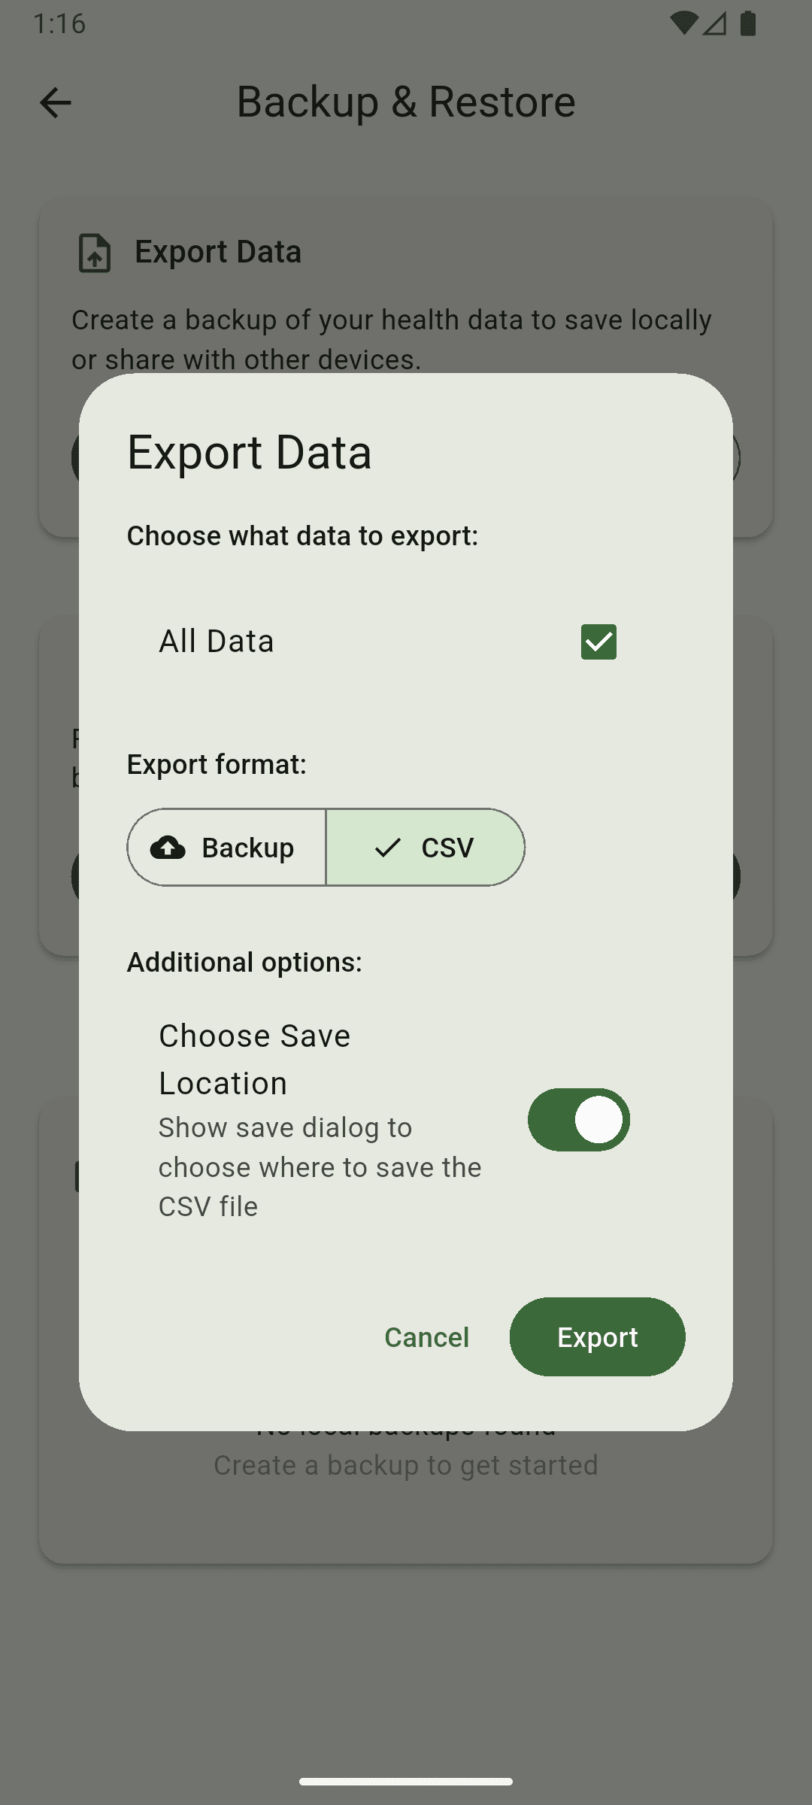Tap the Wi-Fi status icon
This screenshot has height=1805, width=812.
[x=683, y=23]
